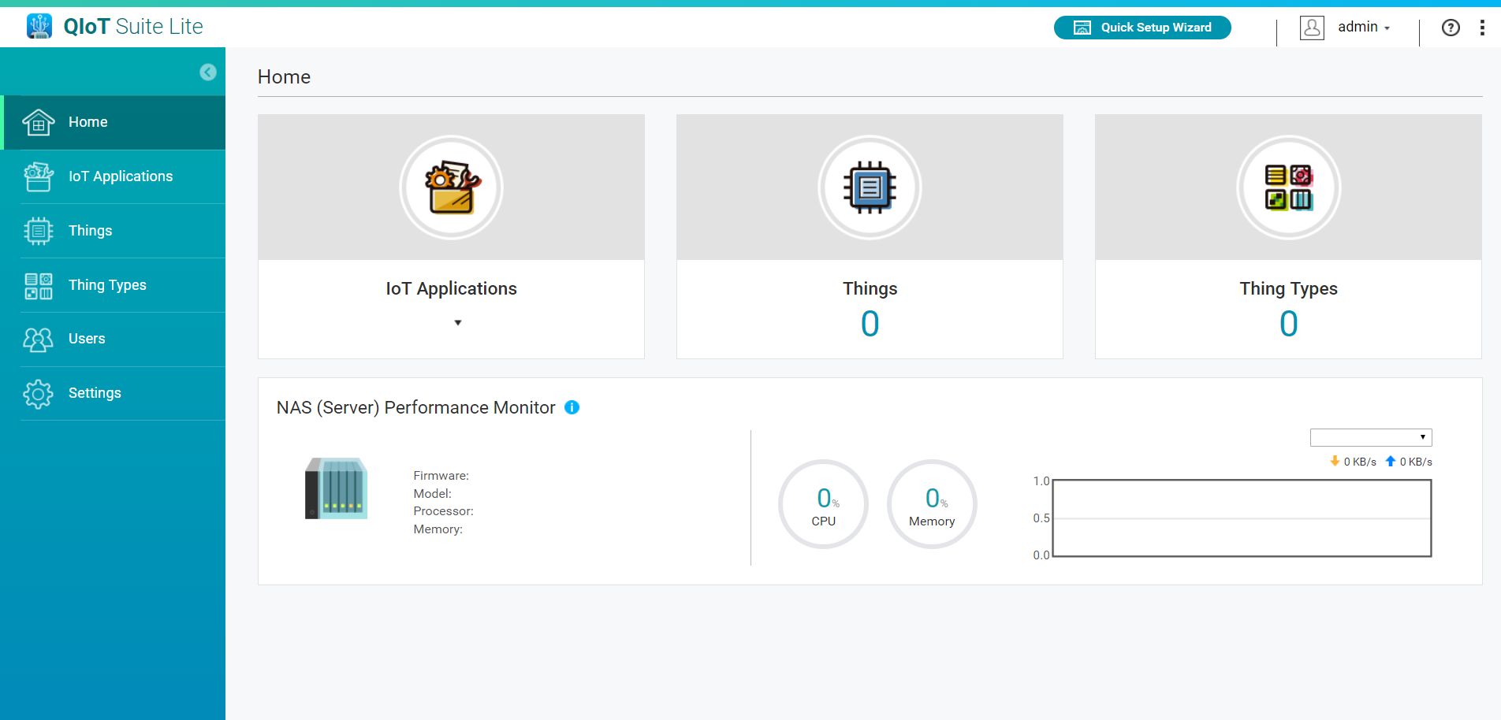Click the Settings gear icon in sidebar

click(38, 394)
